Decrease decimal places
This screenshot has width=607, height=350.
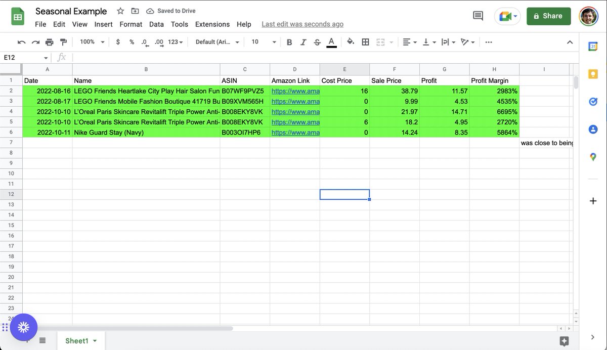pyautogui.click(x=145, y=42)
